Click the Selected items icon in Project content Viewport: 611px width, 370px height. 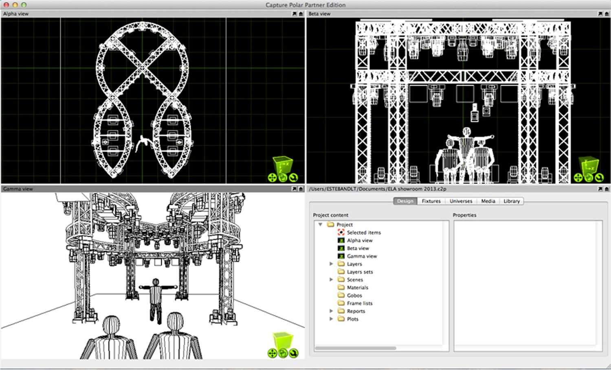coord(342,232)
